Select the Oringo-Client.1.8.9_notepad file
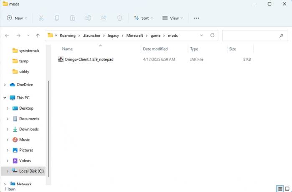 89,59
